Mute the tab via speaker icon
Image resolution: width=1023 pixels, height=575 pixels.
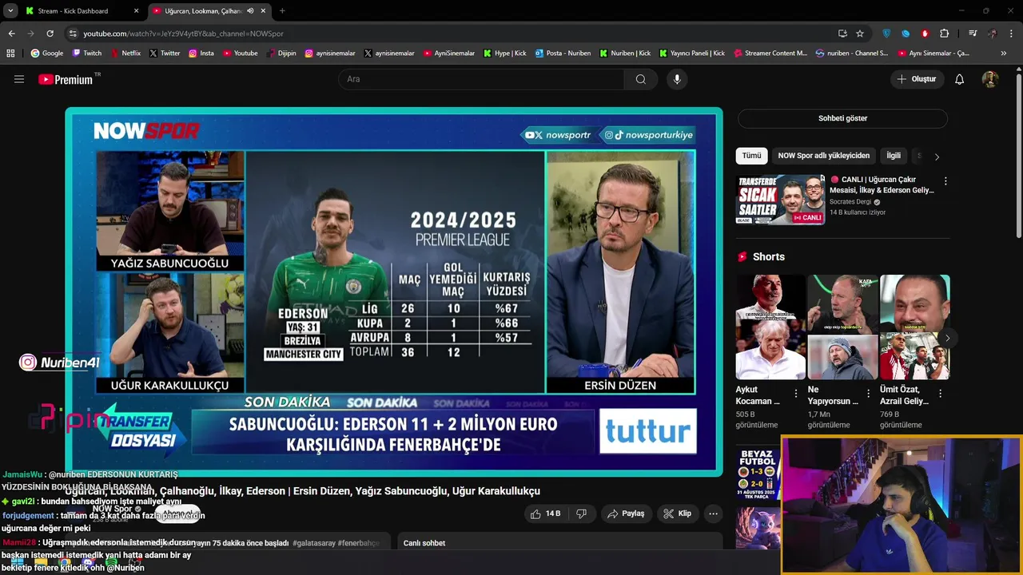pos(251,11)
